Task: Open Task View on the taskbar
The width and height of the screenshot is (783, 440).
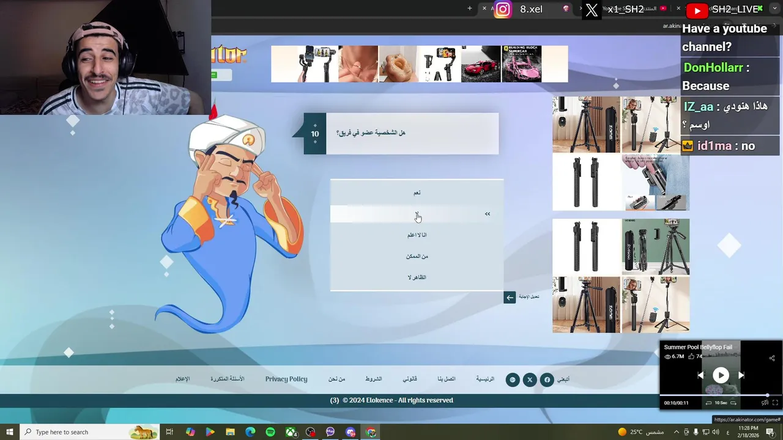Action: [x=170, y=432]
